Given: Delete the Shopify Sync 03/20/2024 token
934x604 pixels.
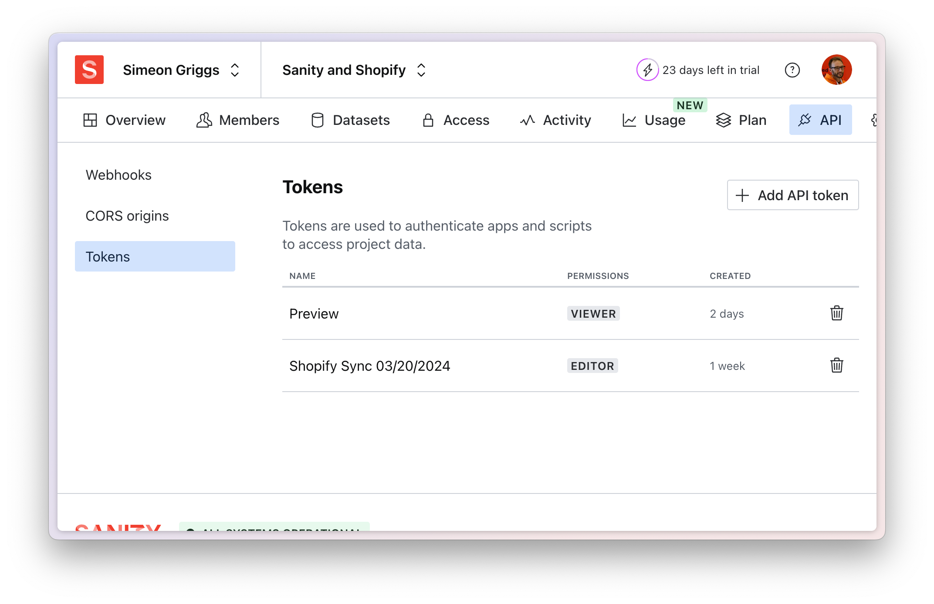Looking at the screenshot, I should pyautogui.click(x=836, y=366).
